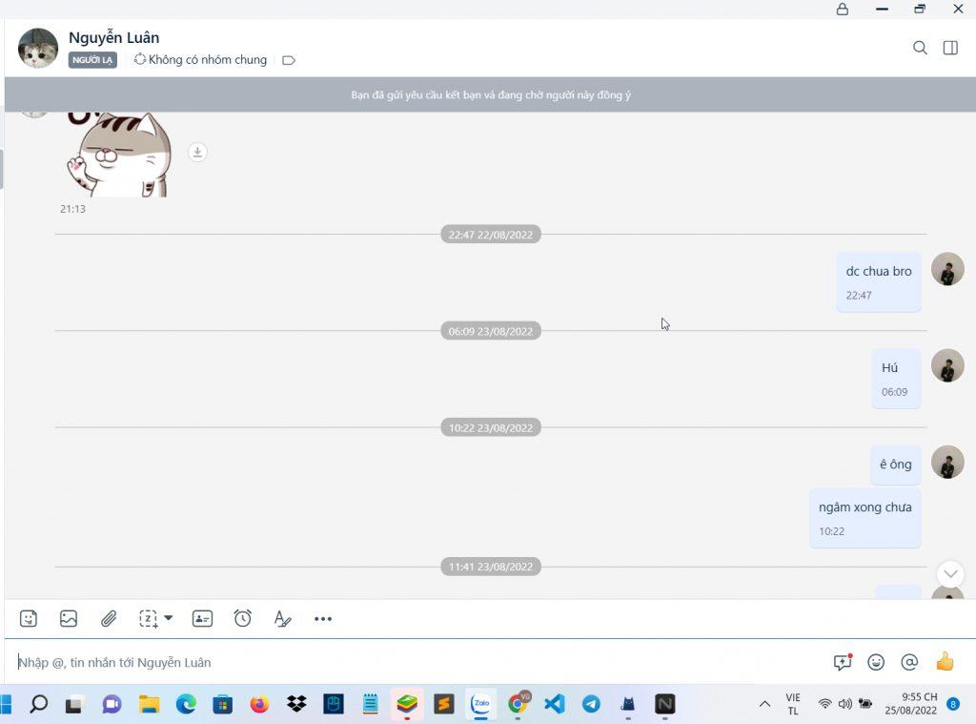
Task: Click the send image icon
Action: coord(69,618)
